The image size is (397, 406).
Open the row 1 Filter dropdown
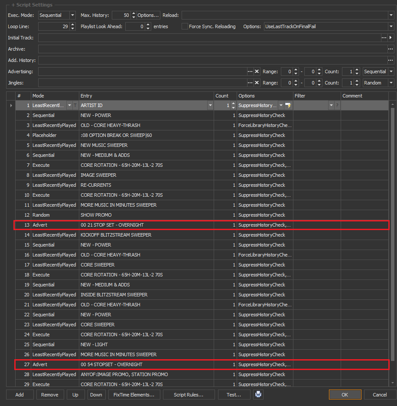click(x=331, y=105)
